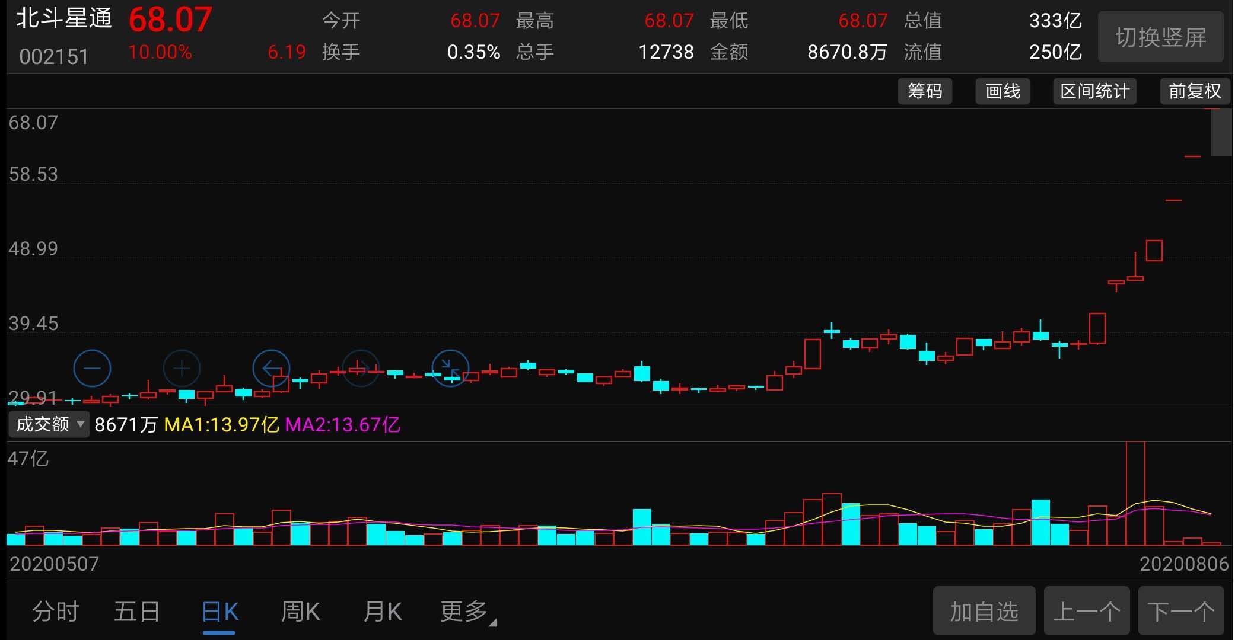Go to previous stock with 上一个
Screen dimensions: 1238x640
pyautogui.click(x=1087, y=612)
